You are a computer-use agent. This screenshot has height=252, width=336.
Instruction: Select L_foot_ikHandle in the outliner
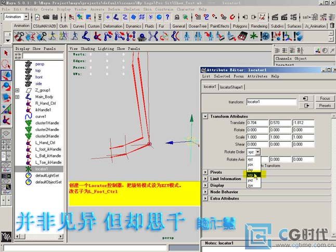point(48,149)
